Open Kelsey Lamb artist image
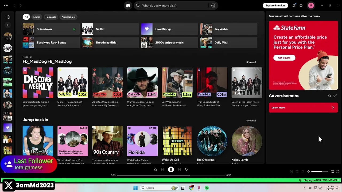 pyautogui.click(x=247, y=141)
